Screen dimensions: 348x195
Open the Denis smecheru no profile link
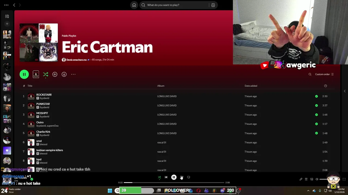pos(76,60)
